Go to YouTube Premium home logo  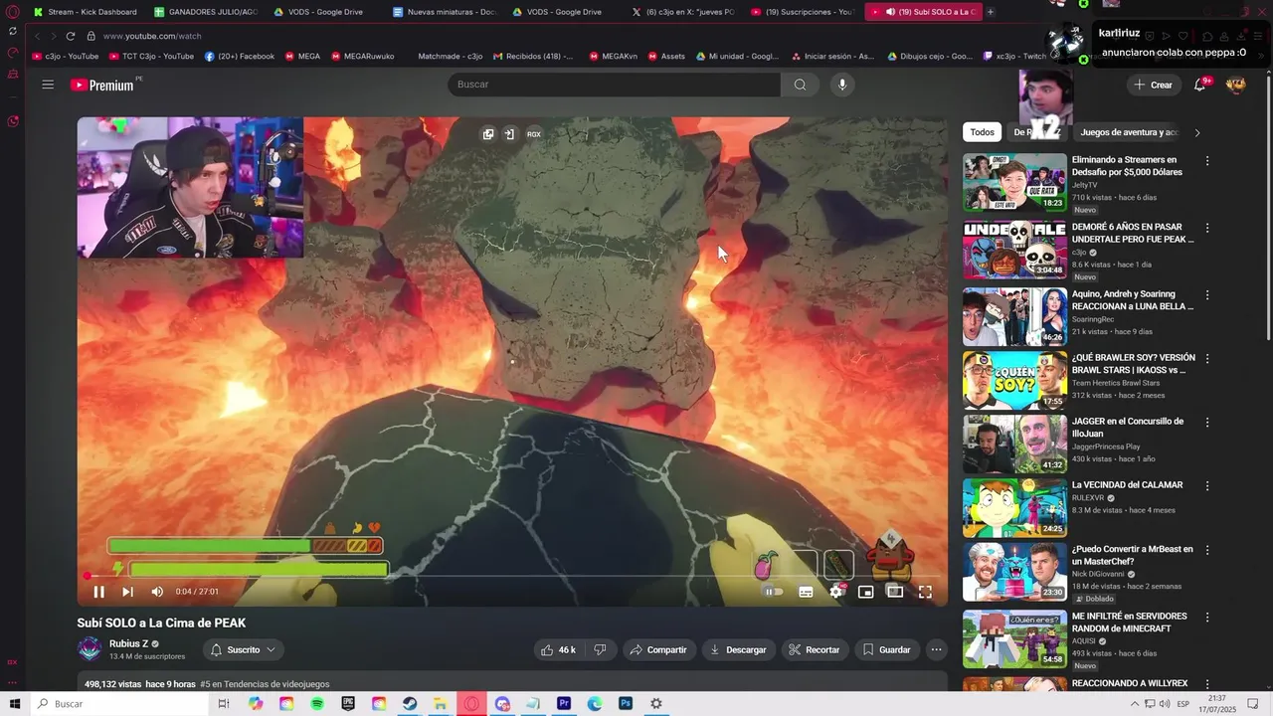102,85
